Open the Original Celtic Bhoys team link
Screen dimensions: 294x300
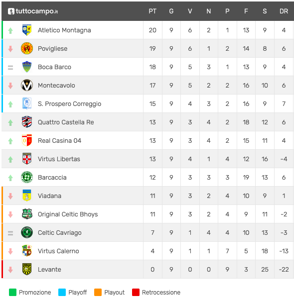coord(68,214)
